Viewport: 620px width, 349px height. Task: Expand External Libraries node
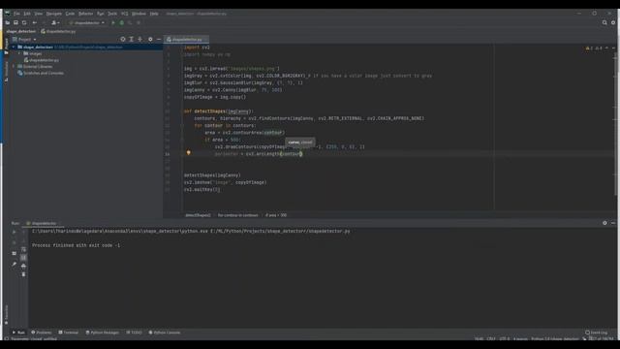pos(14,67)
